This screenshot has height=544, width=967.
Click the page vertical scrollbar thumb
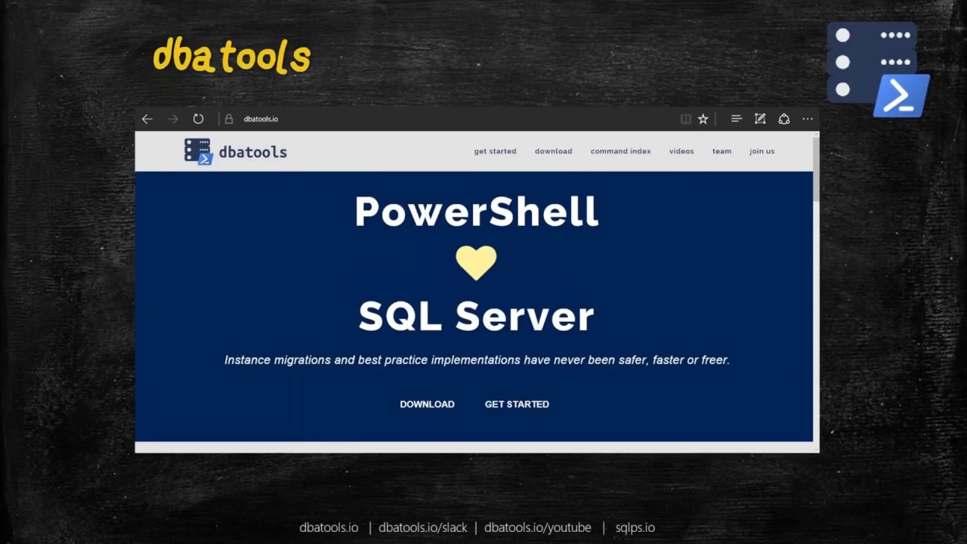pos(816,170)
